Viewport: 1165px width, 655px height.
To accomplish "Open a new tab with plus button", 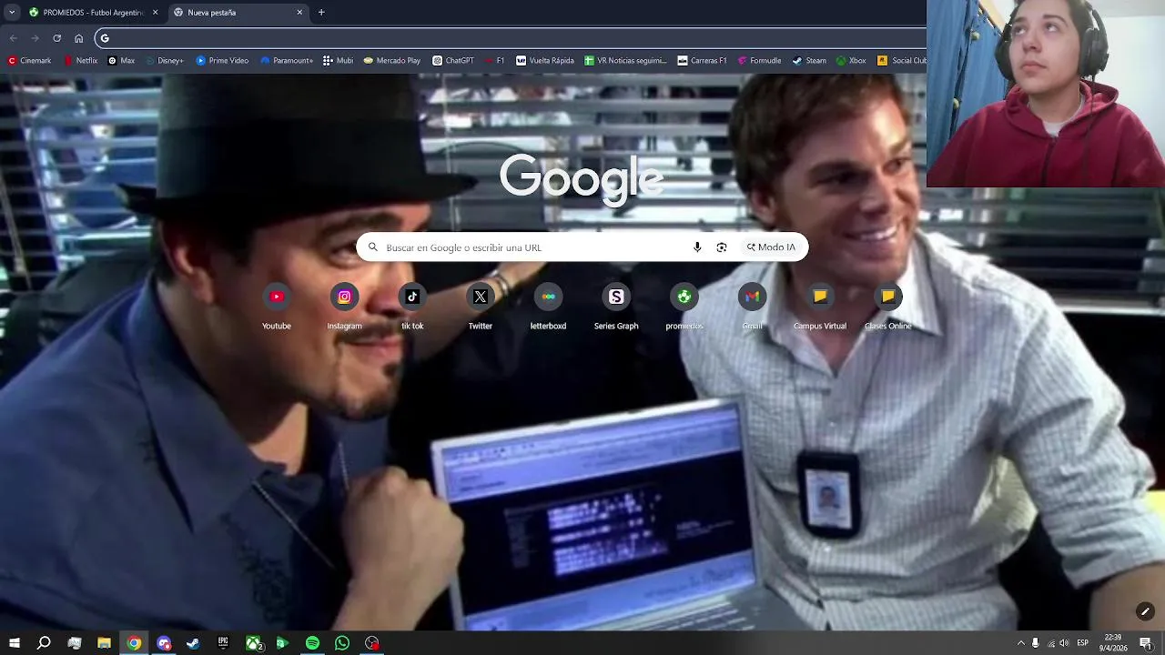I will (x=321, y=13).
